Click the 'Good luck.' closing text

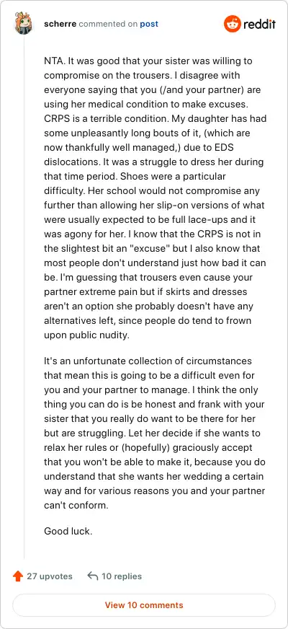[x=68, y=532]
